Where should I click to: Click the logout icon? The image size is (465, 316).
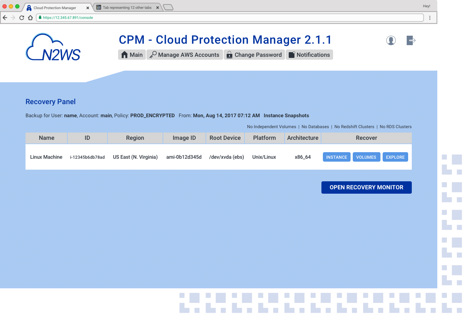411,40
